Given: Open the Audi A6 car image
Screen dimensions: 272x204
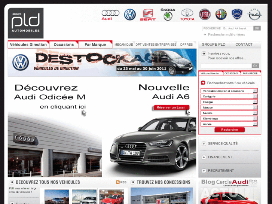Looking at the screenshot, I should click(x=153, y=144).
